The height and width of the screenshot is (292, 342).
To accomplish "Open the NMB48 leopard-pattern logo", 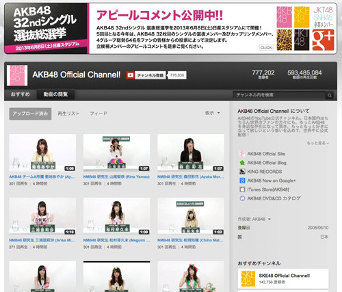I will click(284, 40).
